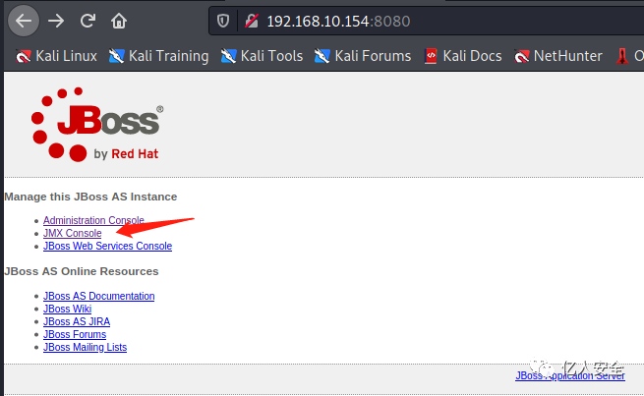644x396 pixels.
Task: Open the Kali Docs bookmark
Action: click(463, 56)
